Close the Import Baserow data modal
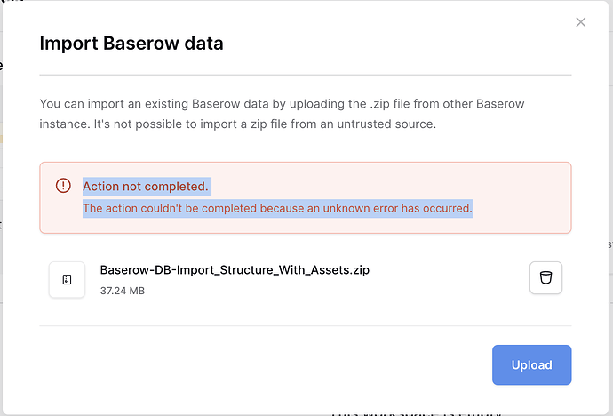 (x=580, y=22)
